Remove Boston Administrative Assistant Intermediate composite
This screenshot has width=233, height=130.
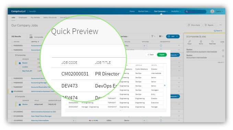pos(223,50)
